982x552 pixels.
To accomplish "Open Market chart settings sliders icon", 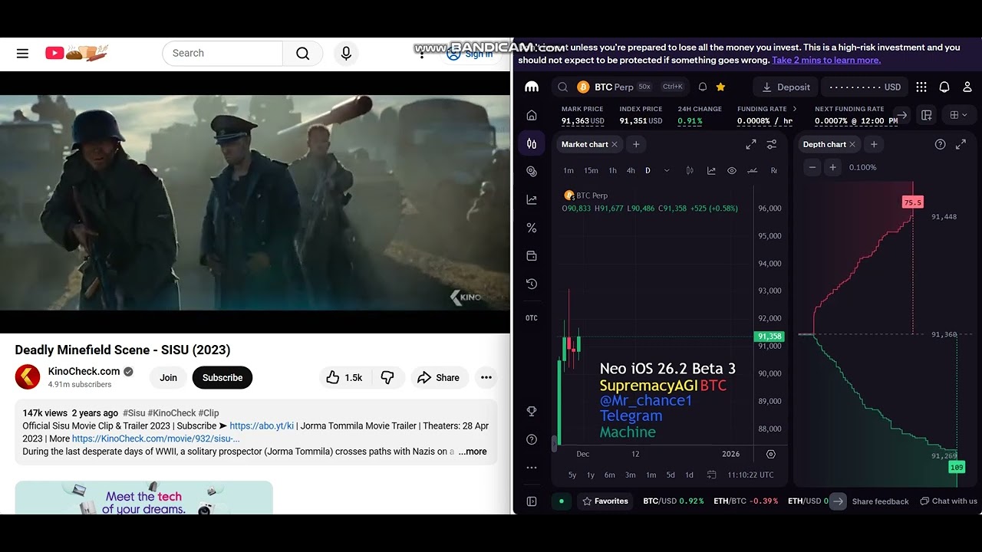I will tap(772, 144).
